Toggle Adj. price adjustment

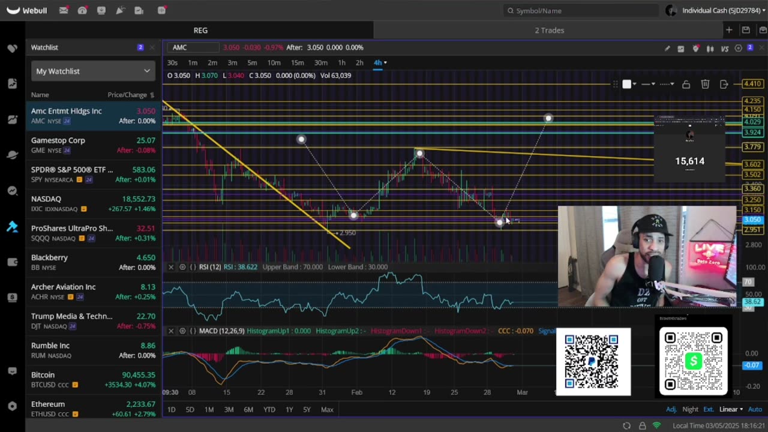(671, 409)
